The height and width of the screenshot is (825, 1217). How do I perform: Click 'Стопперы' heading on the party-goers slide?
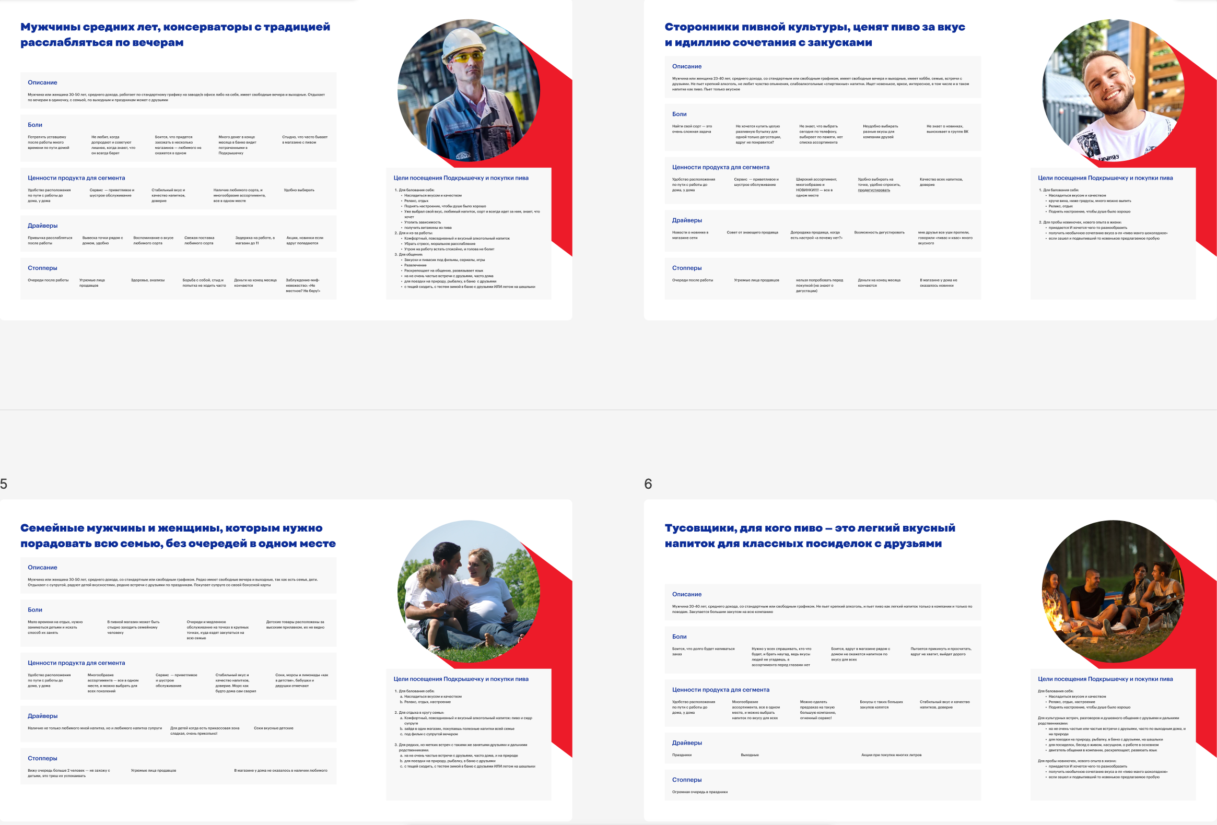(x=687, y=780)
